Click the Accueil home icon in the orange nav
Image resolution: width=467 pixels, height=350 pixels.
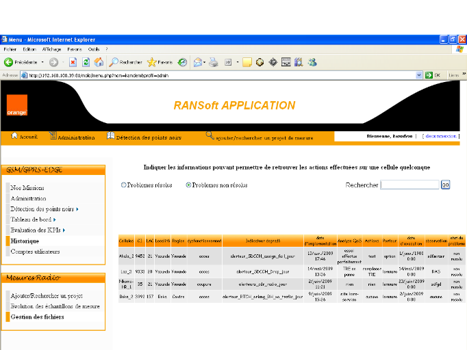click(14, 136)
